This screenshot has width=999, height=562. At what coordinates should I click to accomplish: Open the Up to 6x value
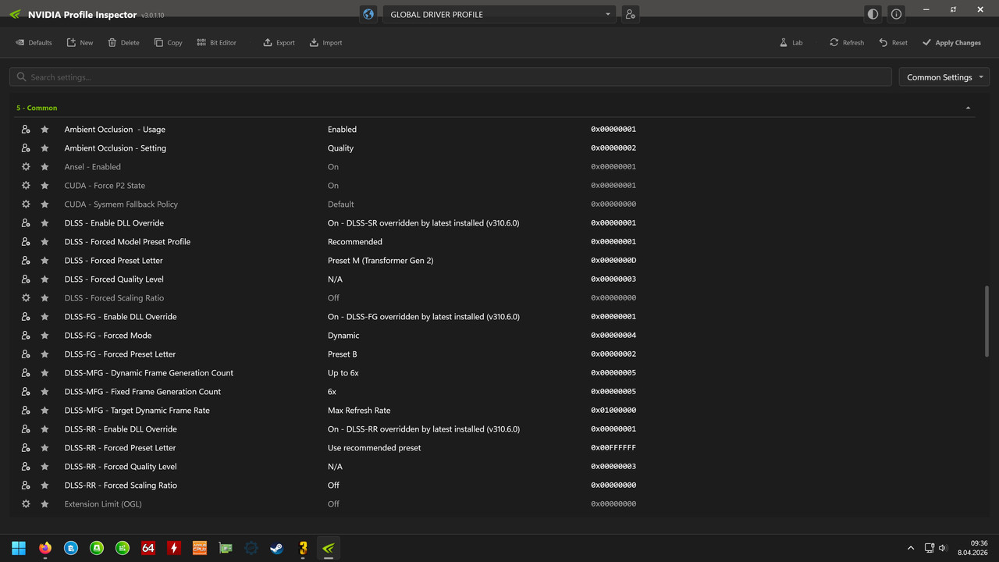click(343, 373)
